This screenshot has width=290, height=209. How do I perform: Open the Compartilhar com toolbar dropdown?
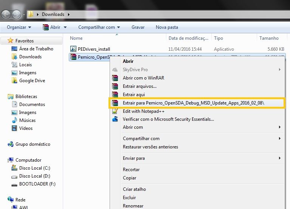point(99,27)
